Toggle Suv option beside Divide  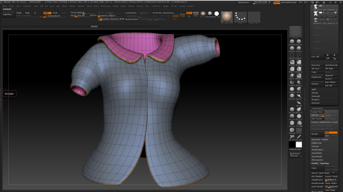[328, 136]
